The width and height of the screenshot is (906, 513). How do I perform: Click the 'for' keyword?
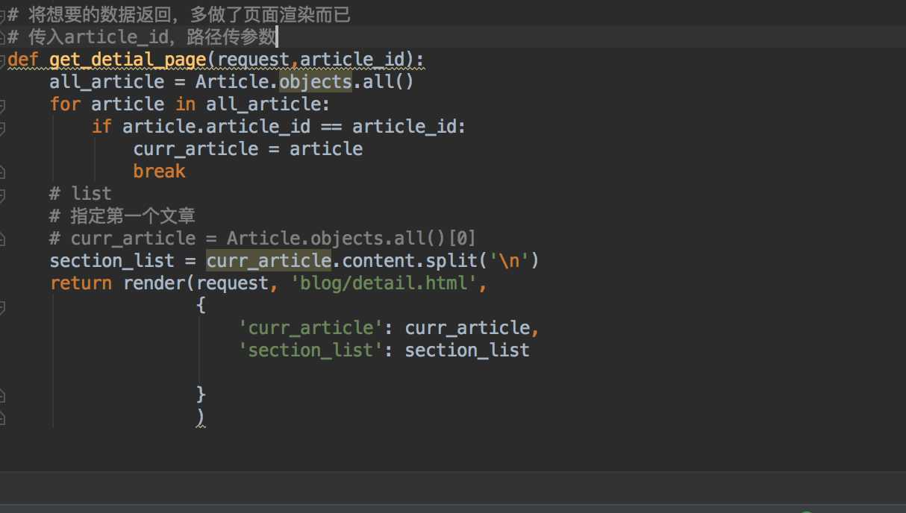65,104
